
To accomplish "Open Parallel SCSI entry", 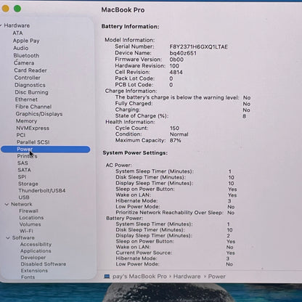I will coord(33,142).
